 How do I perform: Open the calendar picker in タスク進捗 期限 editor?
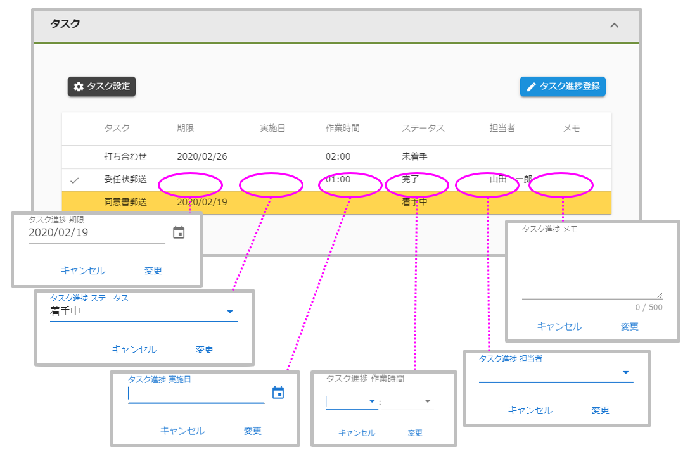pyautogui.click(x=178, y=232)
